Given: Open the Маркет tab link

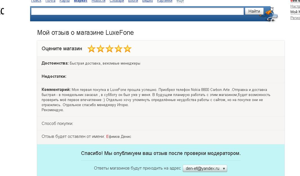Looking at the screenshot, I should pos(80,1).
